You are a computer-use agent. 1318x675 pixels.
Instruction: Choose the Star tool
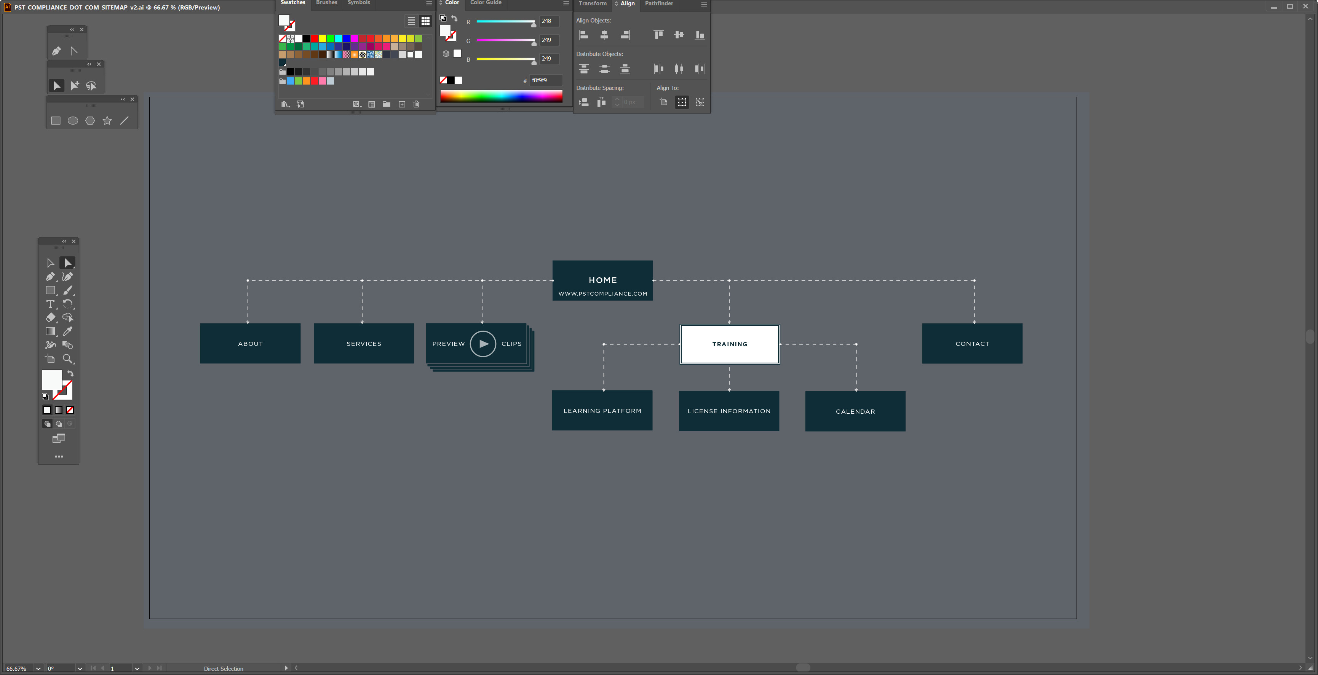tap(107, 121)
